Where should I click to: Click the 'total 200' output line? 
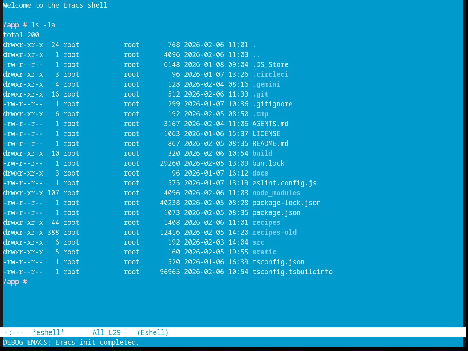coord(21,35)
